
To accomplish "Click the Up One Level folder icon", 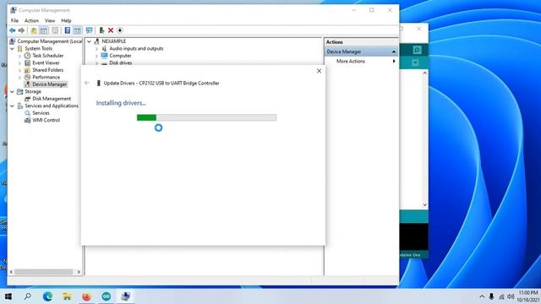I will [x=34, y=30].
